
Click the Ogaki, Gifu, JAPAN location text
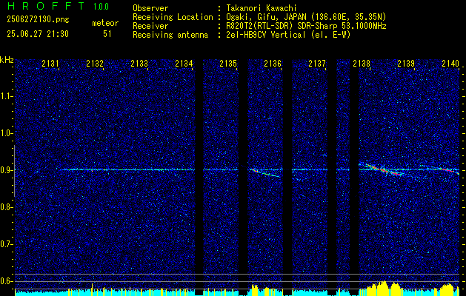(306, 17)
